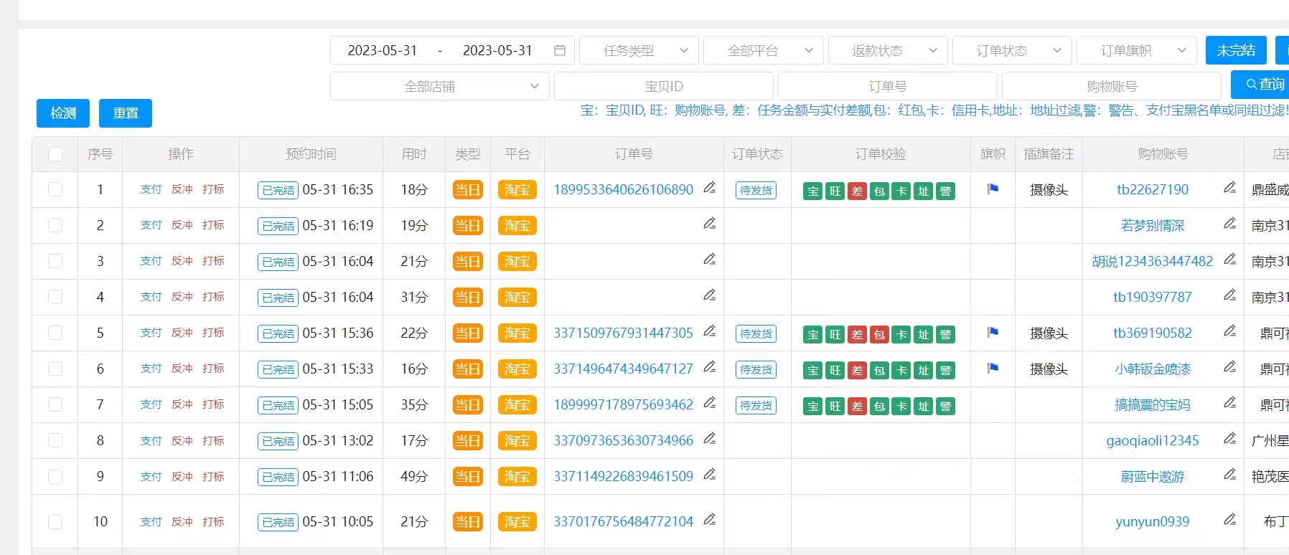Edit order number pencil in row 2
The height and width of the screenshot is (555, 1289).
[x=710, y=224]
